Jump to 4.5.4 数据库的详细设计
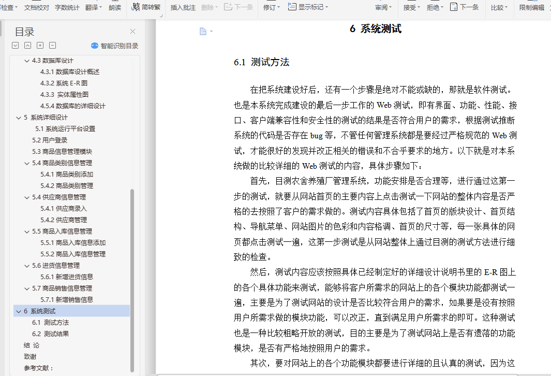The height and width of the screenshot is (376, 551). (72, 106)
